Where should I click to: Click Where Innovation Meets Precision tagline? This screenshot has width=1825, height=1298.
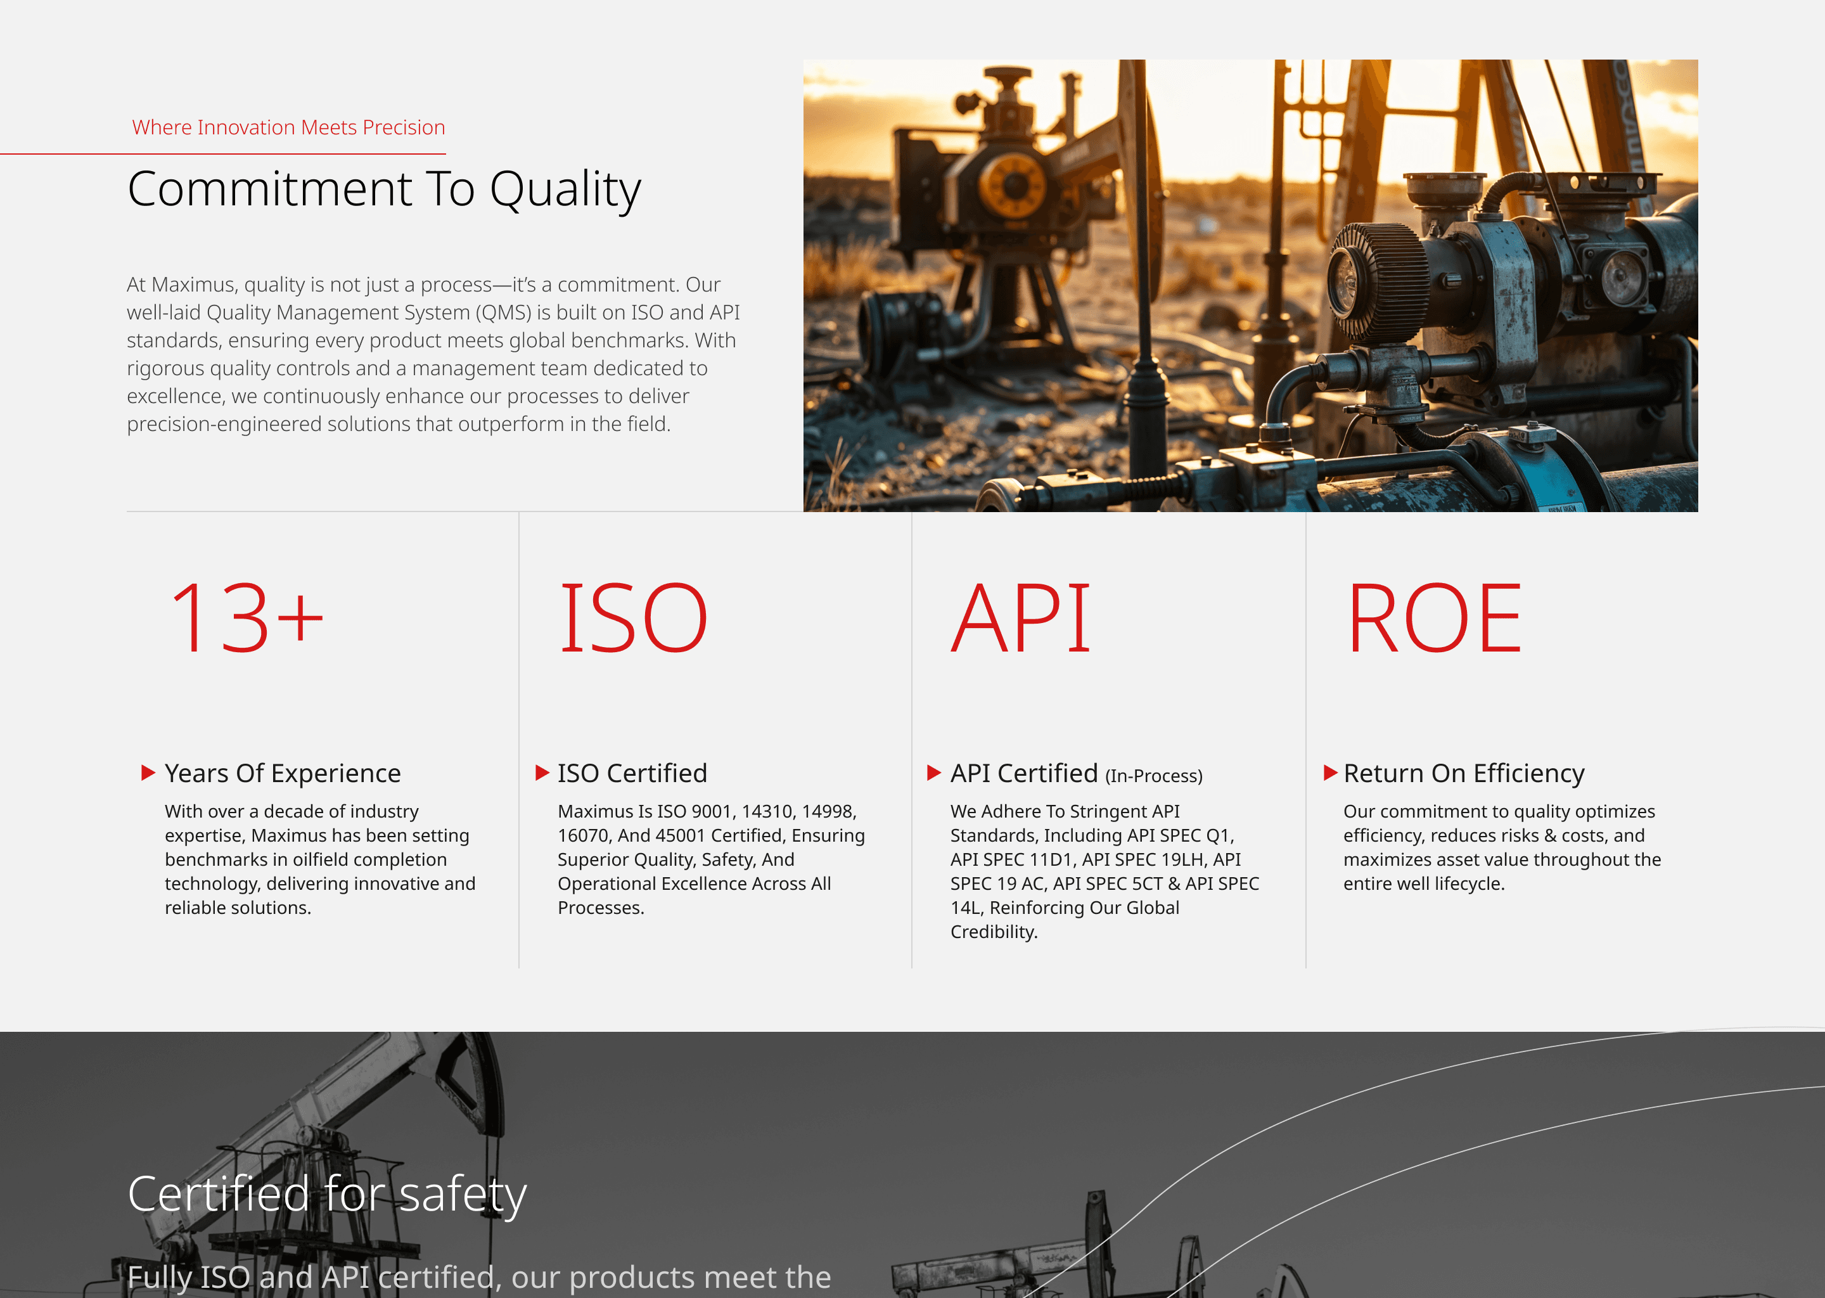pos(288,127)
